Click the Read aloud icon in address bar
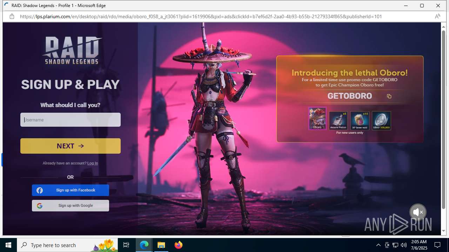This screenshot has height=252, width=449. tap(437, 16)
